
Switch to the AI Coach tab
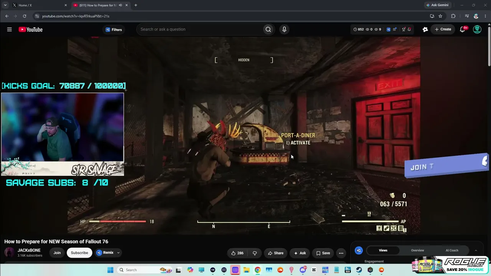tap(452, 250)
